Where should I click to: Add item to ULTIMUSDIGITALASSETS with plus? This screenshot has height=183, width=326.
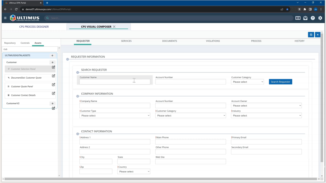pyautogui.click(x=53, y=56)
